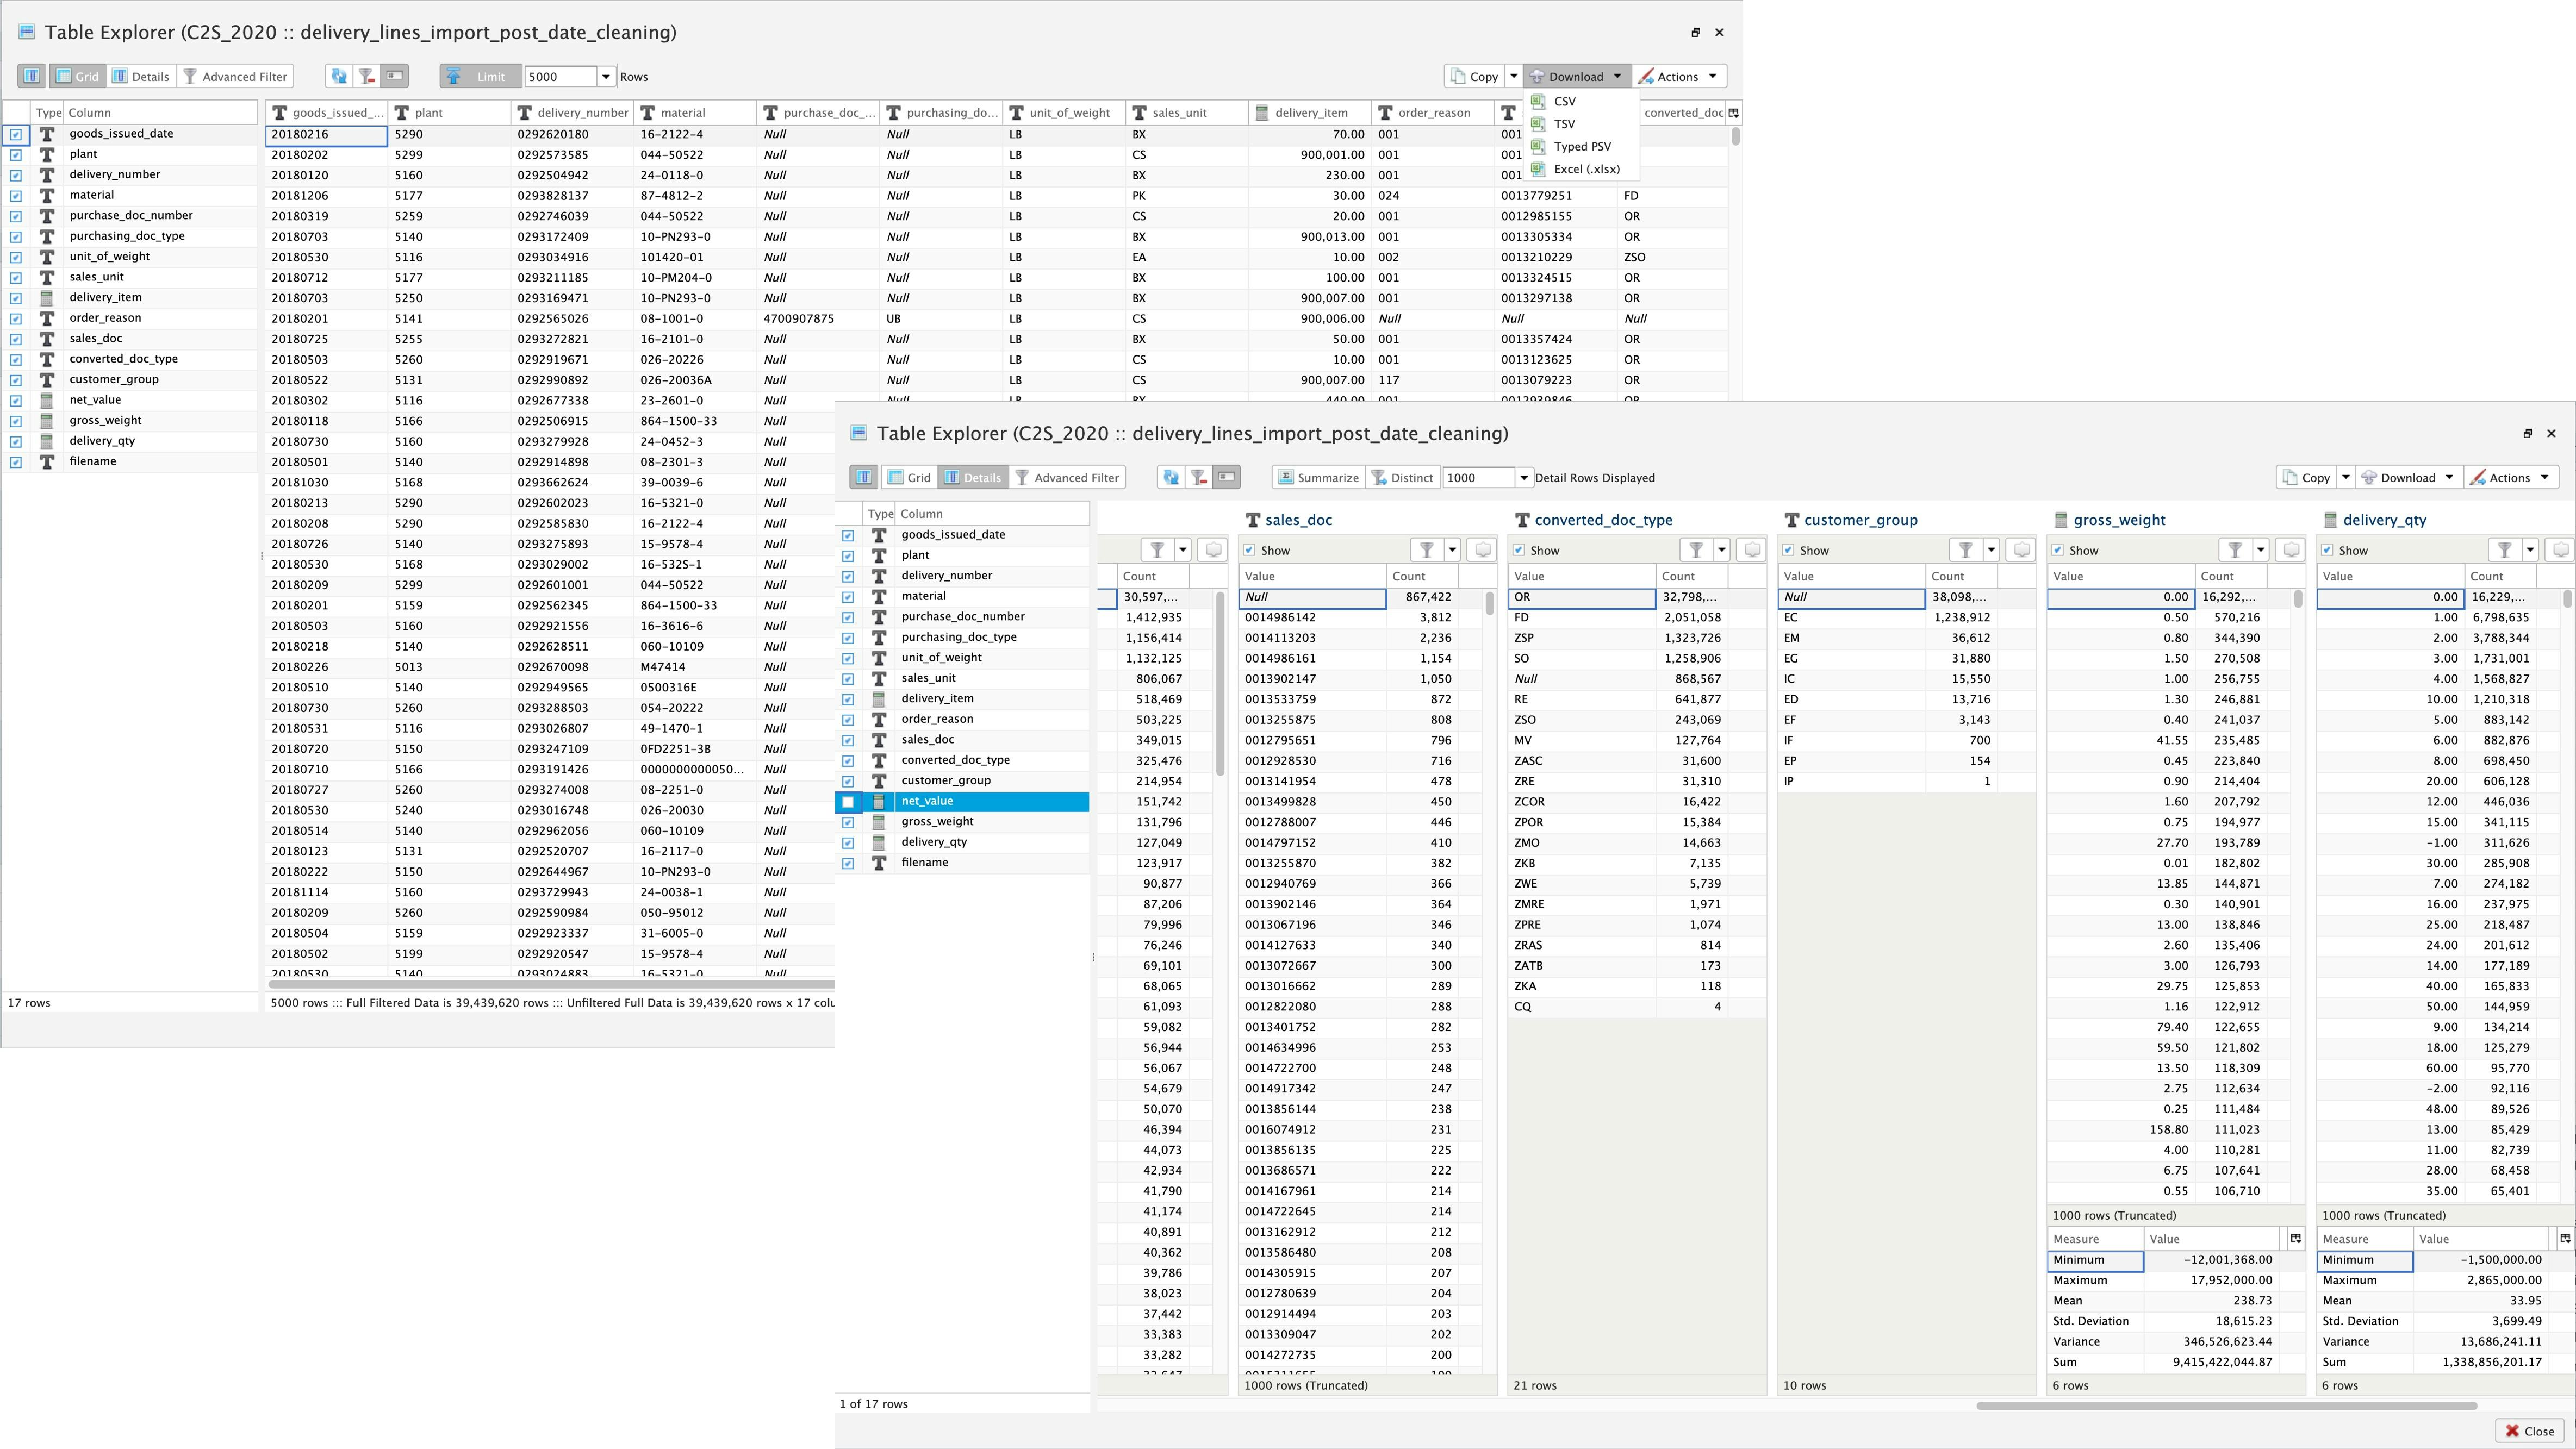Open Summarize for the detail columns

coord(1318,477)
